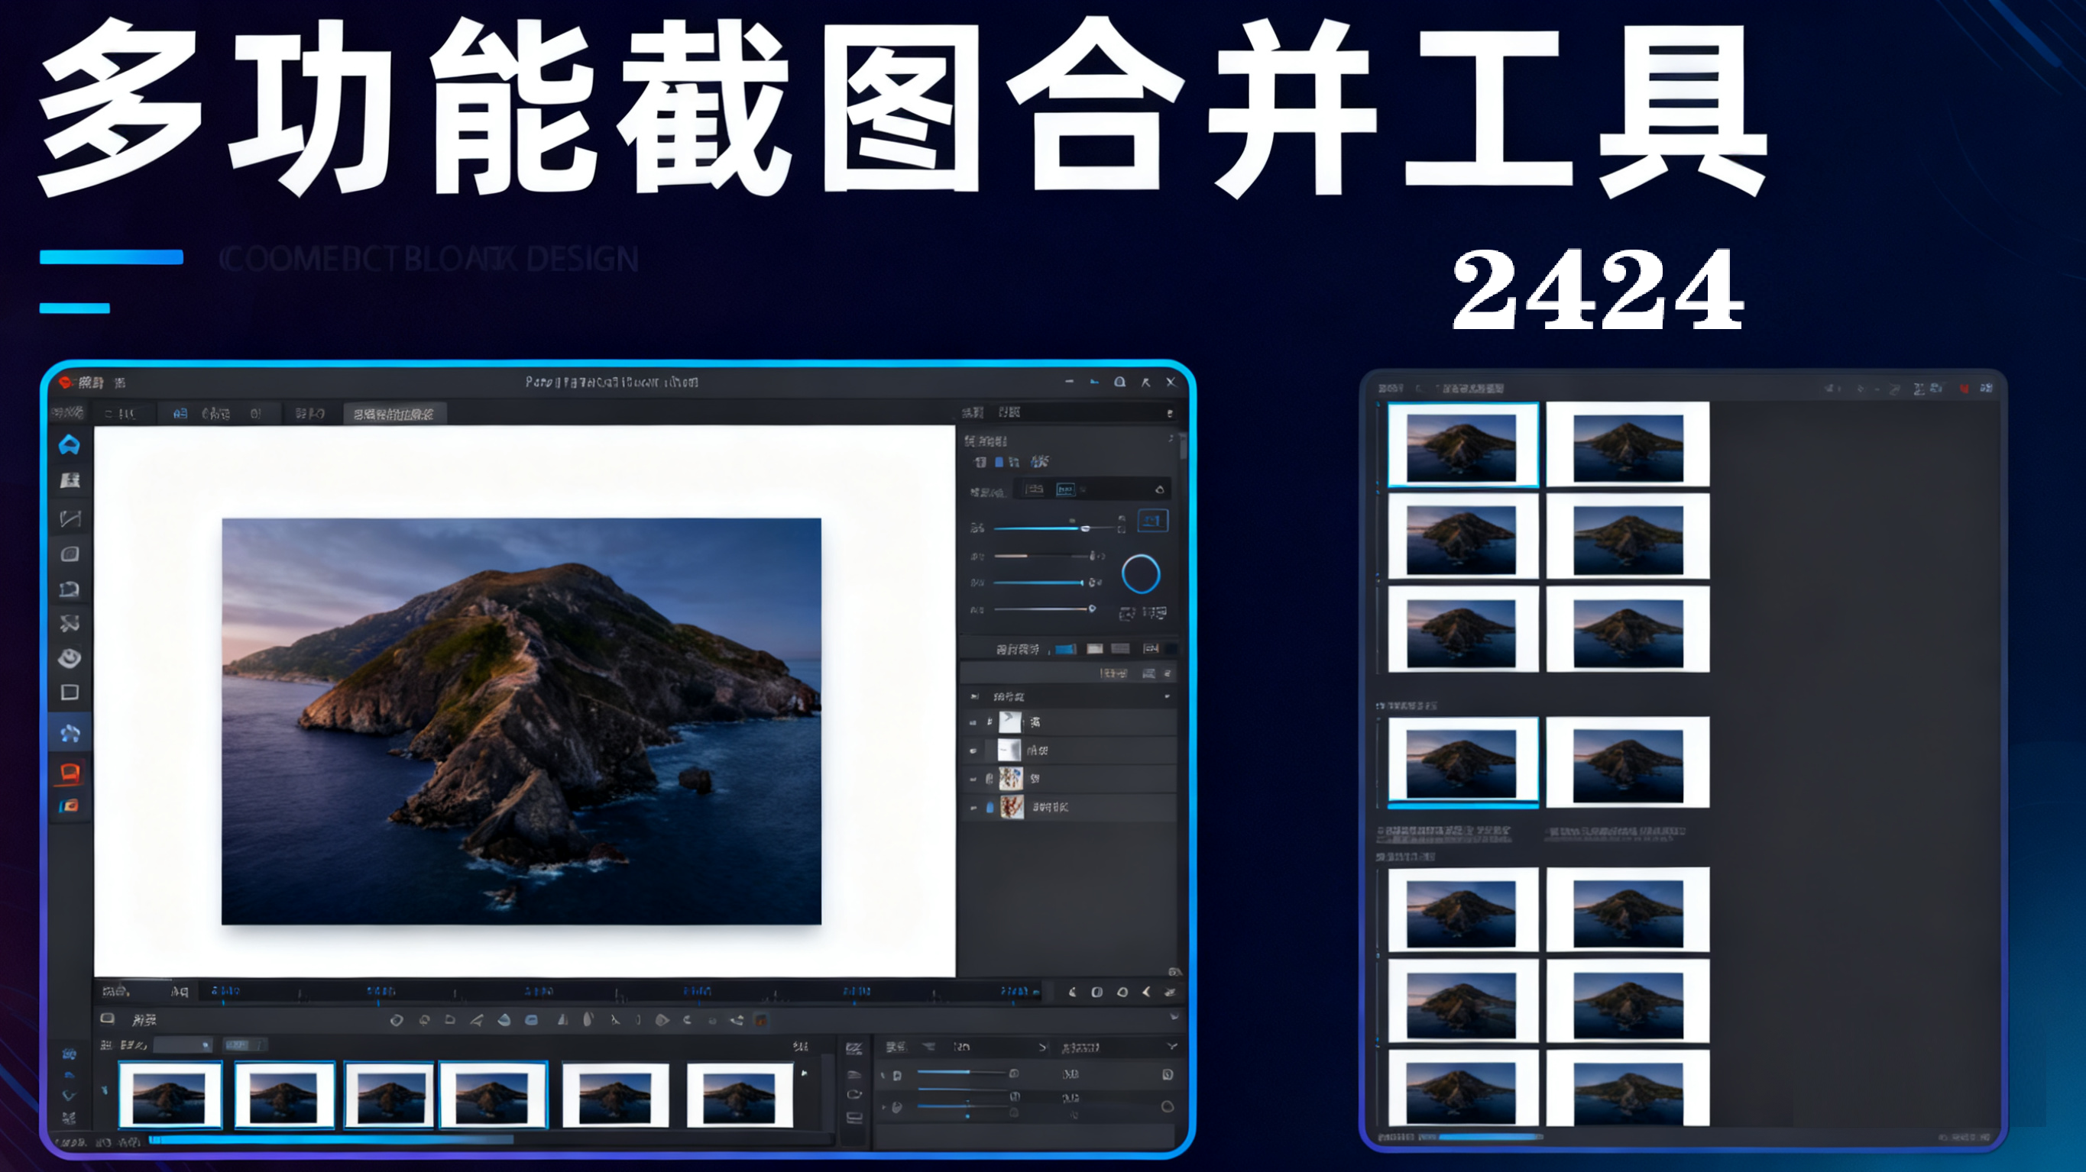The width and height of the screenshot is (2086, 1172).
Task: Select the empty square rectangle tool in sidebar
Action: 70,693
